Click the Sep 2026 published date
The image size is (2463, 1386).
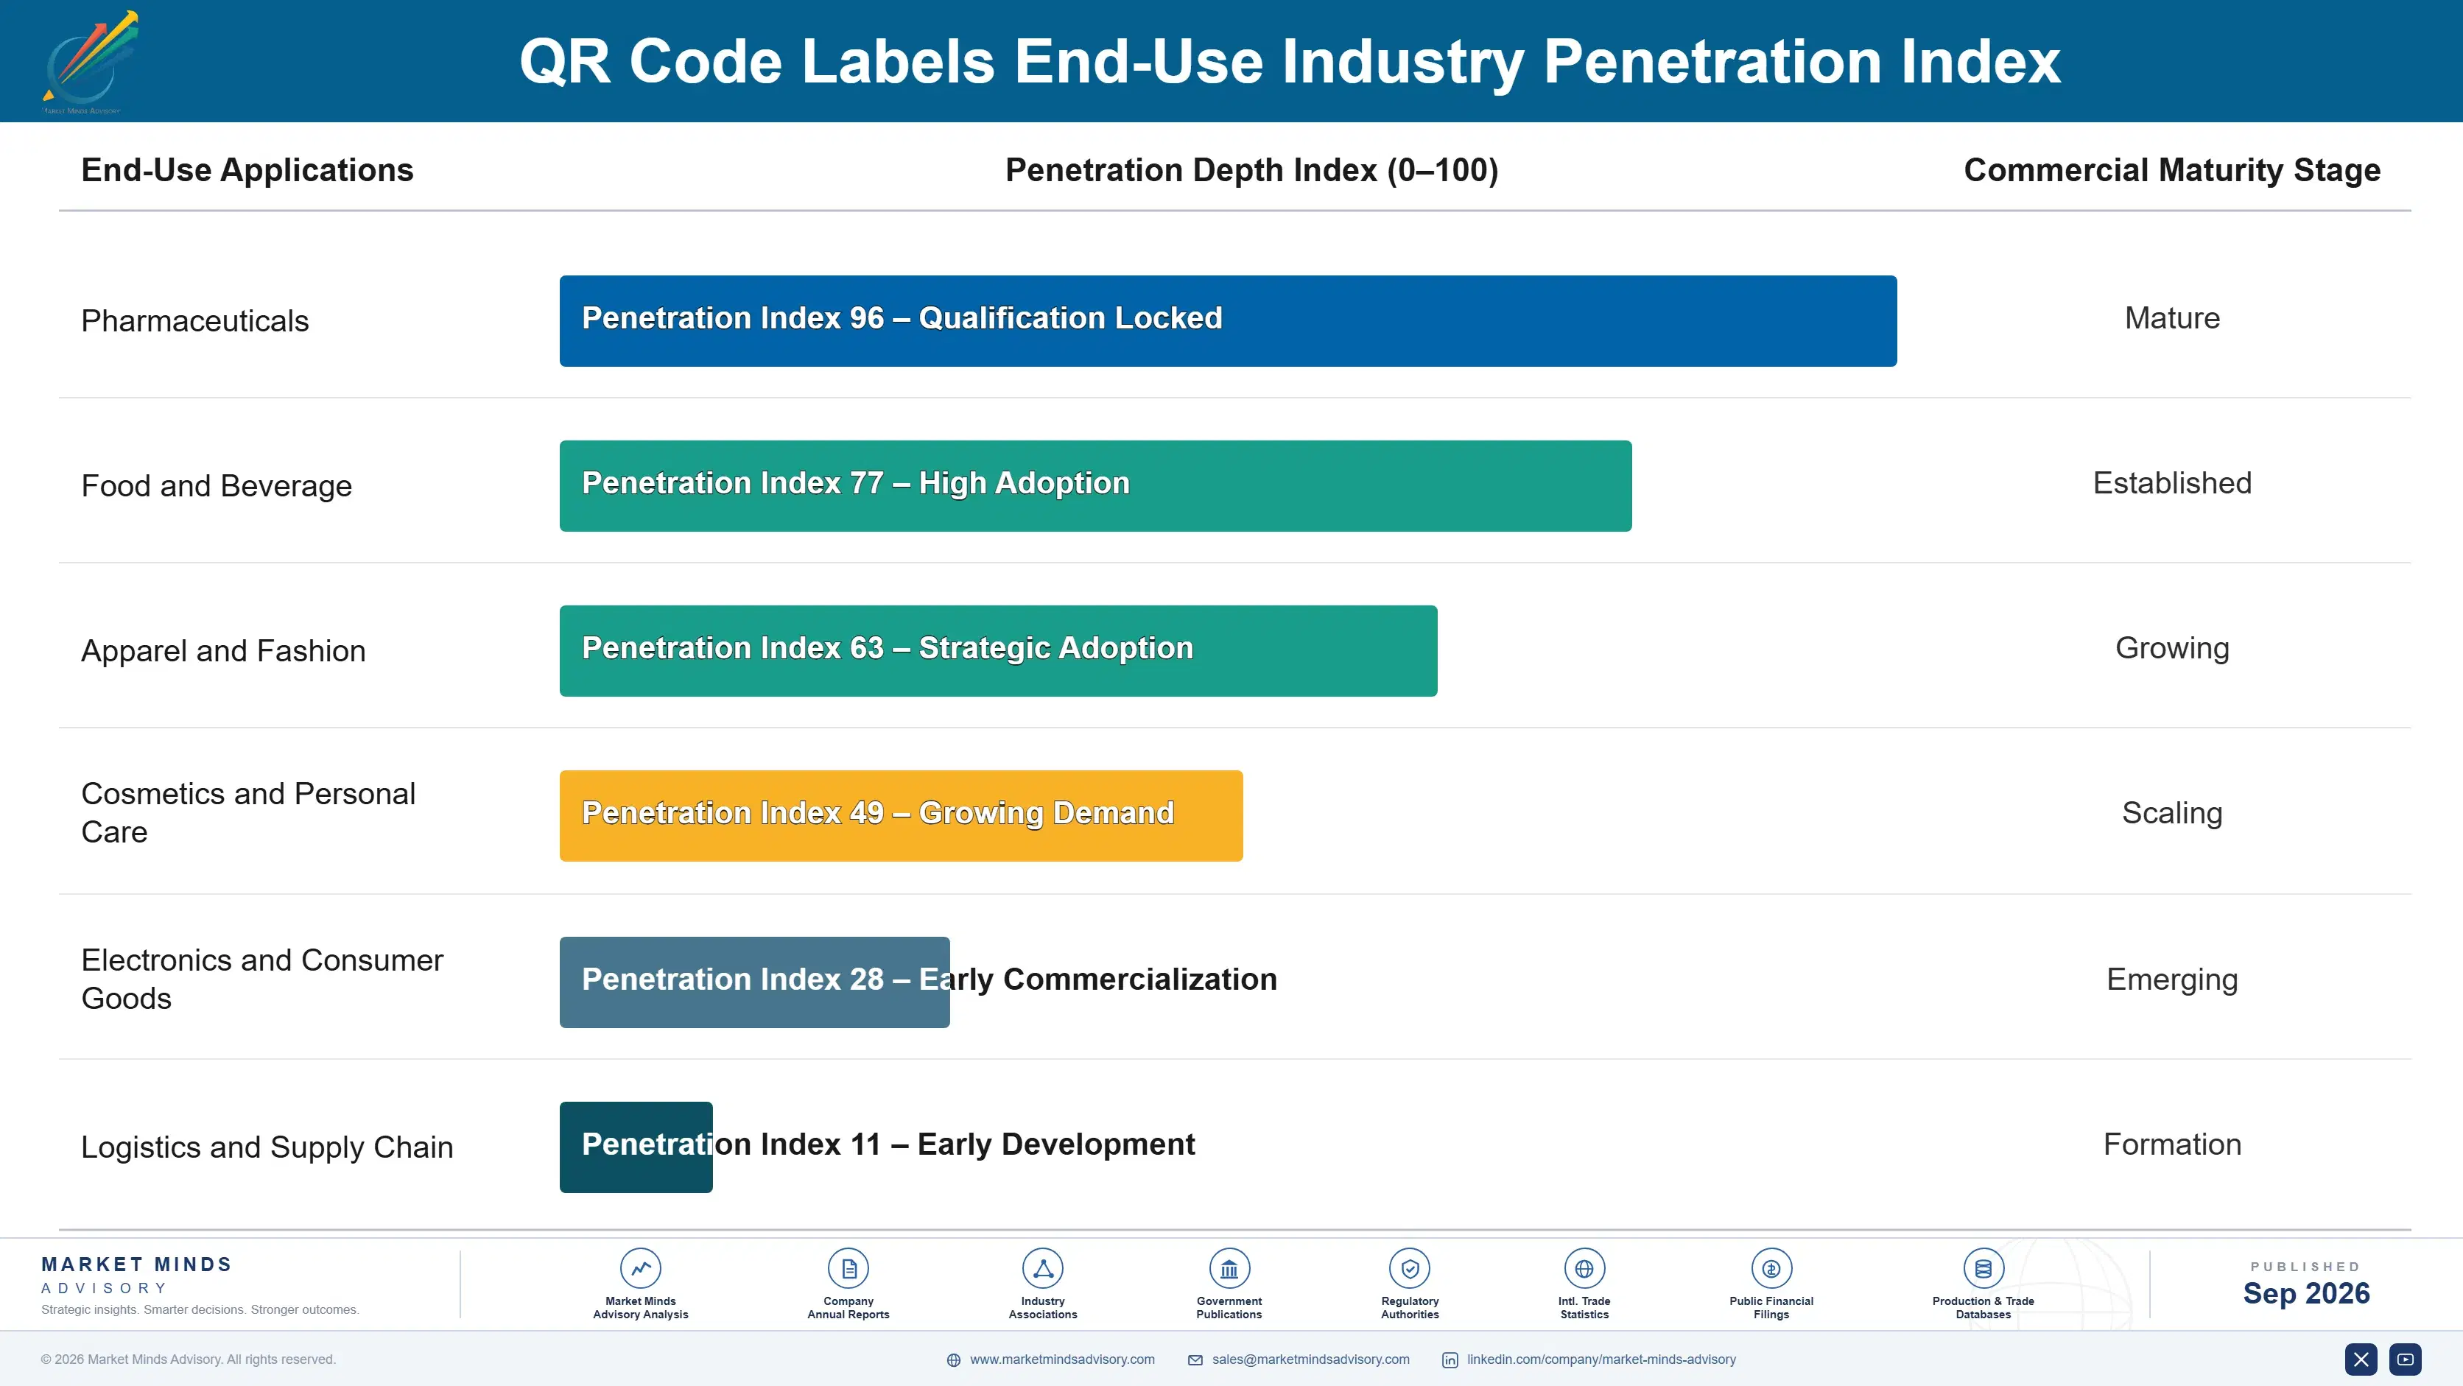click(x=2306, y=1293)
